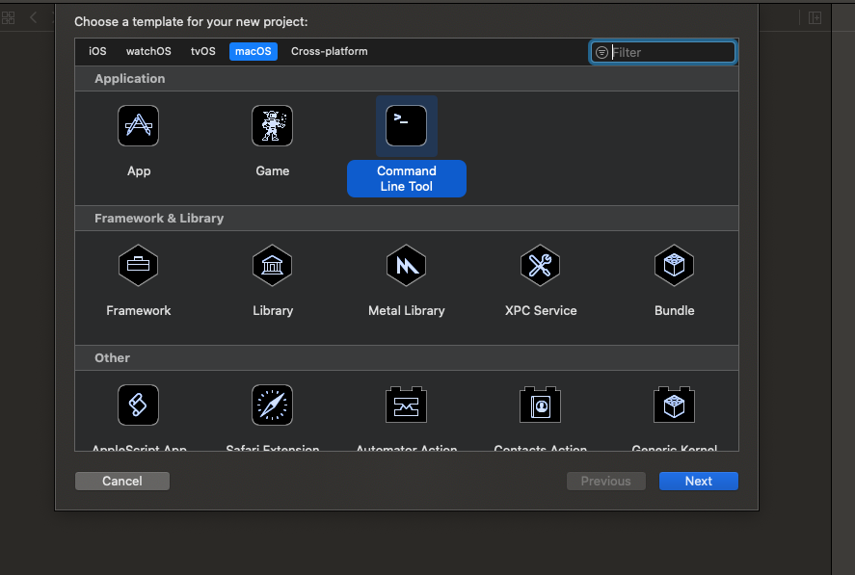The height and width of the screenshot is (575, 855).
Task: Select the AppleScript App template icon
Action: coord(139,405)
